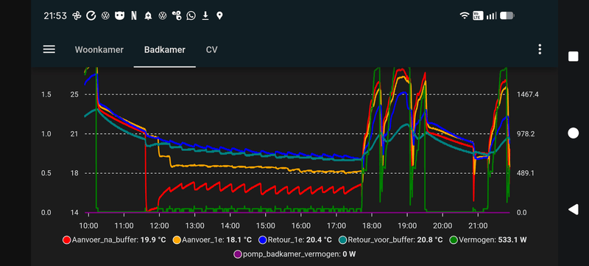
Task: Click the orange Aanvoer_1e color dot
Action: 177,240
